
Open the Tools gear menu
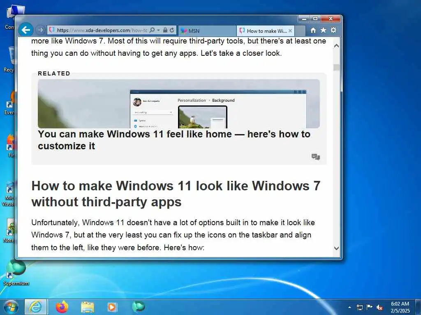(x=333, y=30)
